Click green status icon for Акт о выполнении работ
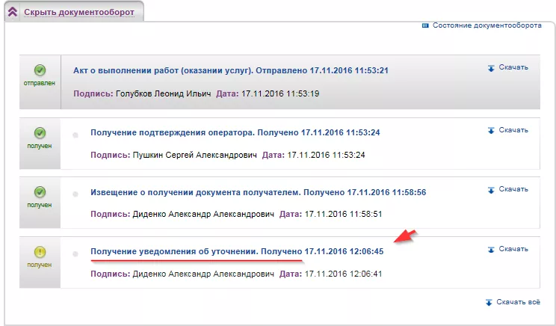556x326 pixels. tap(40, 70)
